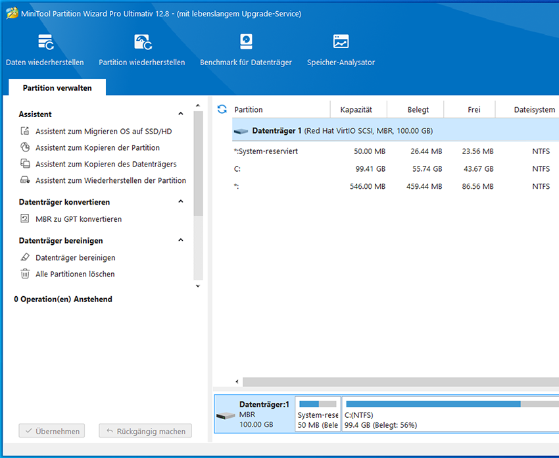
Task: Select Assistent zum Kopieren des Datenträgers
Action: pyautogui.click(x=106, y=164)
